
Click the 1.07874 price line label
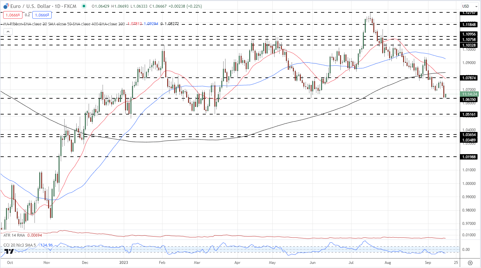tap(469, 78)
